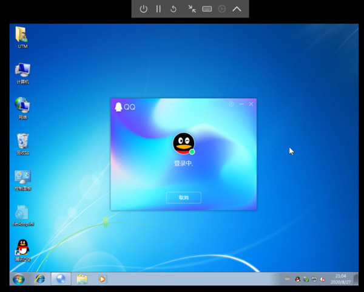Click the QQ penguin avatar
The width and height of the screenshot is (364, 292).
[183, 143]
